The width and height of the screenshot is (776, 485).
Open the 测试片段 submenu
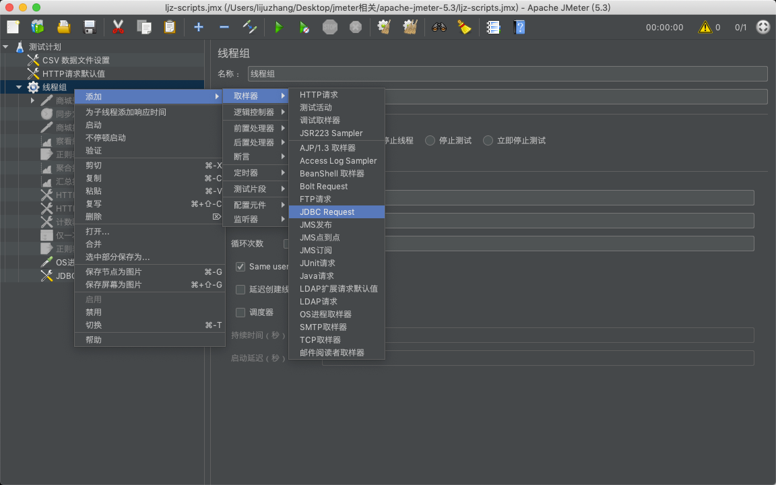[255, 189]
